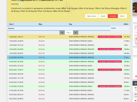Viewport: 137px width, 102px height.
Task: Click the red magnitude dot next to 2.5 ml
Action: pos(39,90)
